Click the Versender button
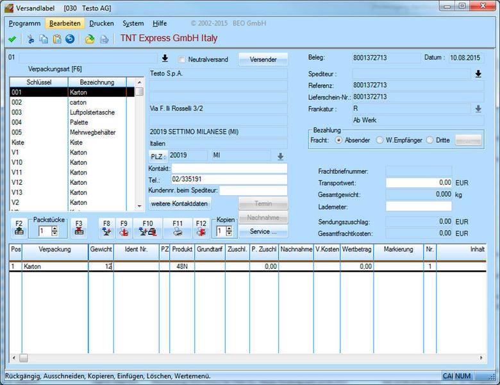 tap(263, 60)
